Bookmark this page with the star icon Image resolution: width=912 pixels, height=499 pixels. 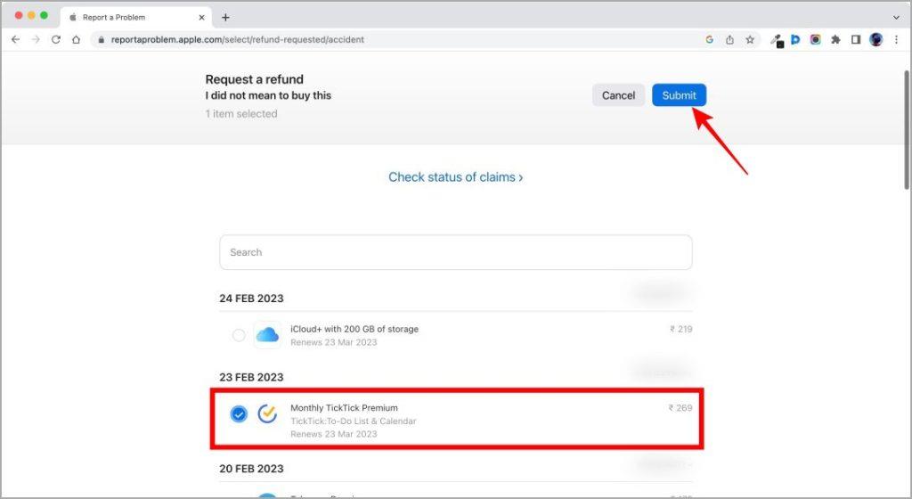point(750,39)
